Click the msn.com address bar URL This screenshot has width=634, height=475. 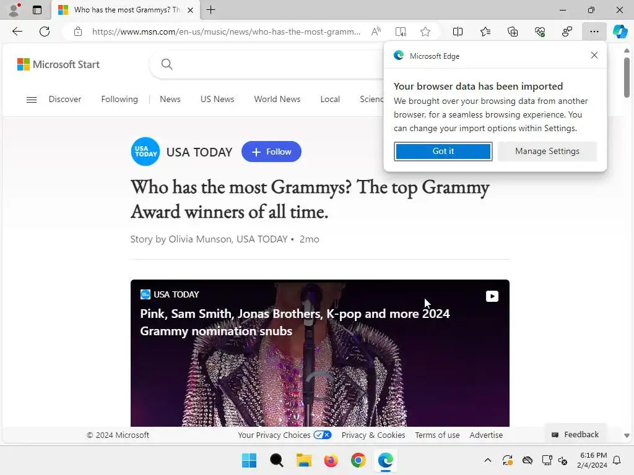pyautogui.click(x=226, y=32)
